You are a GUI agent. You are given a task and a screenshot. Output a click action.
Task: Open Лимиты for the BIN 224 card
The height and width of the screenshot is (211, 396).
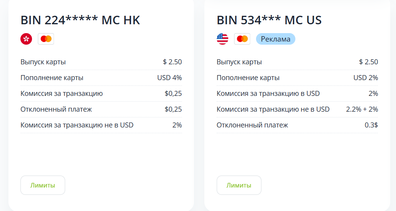click(43, 185)
